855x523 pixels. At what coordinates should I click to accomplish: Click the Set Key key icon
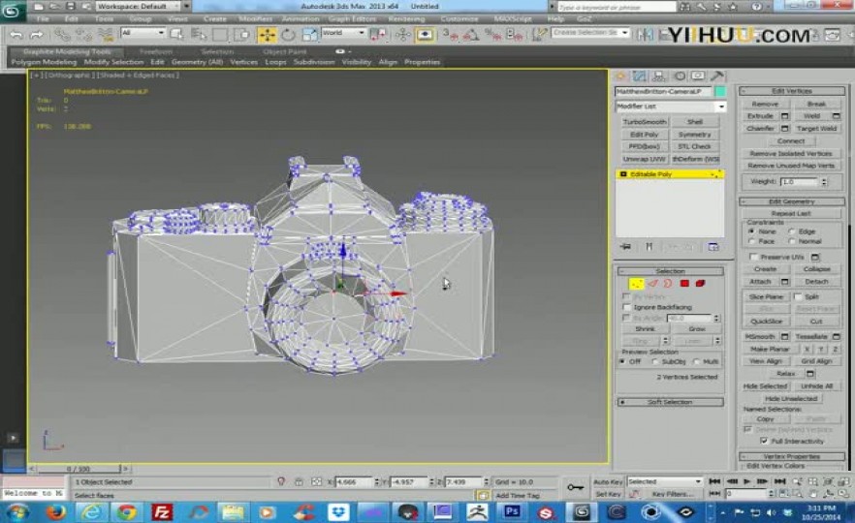pos(575,487)
